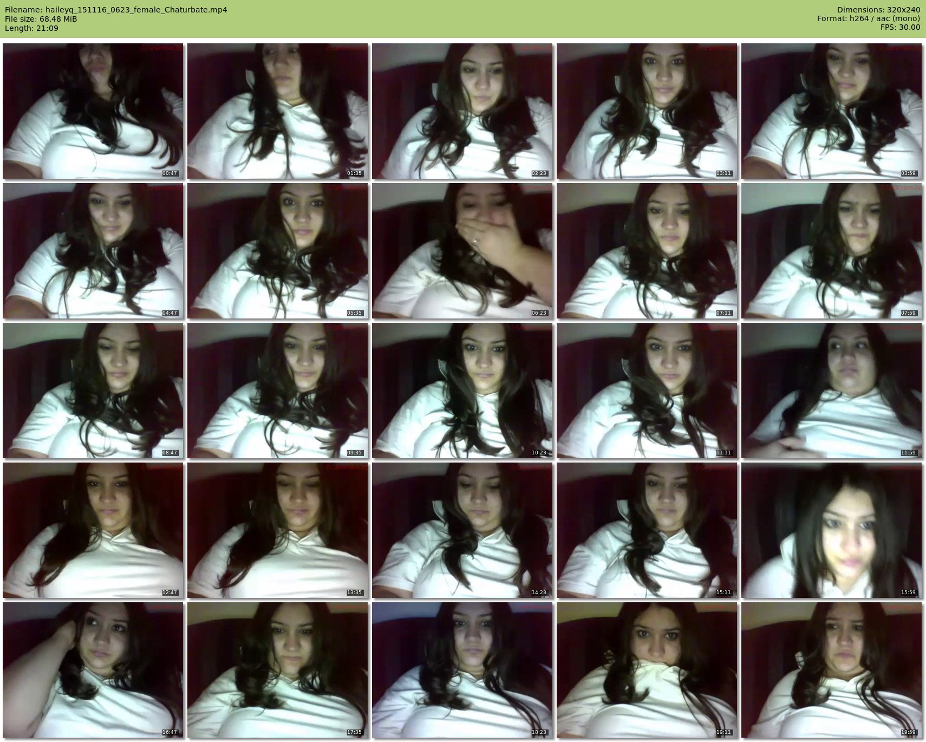Click the 03:59 frame thumbnail
Viewport: 926px width, 742px height.
click(832, 111)
